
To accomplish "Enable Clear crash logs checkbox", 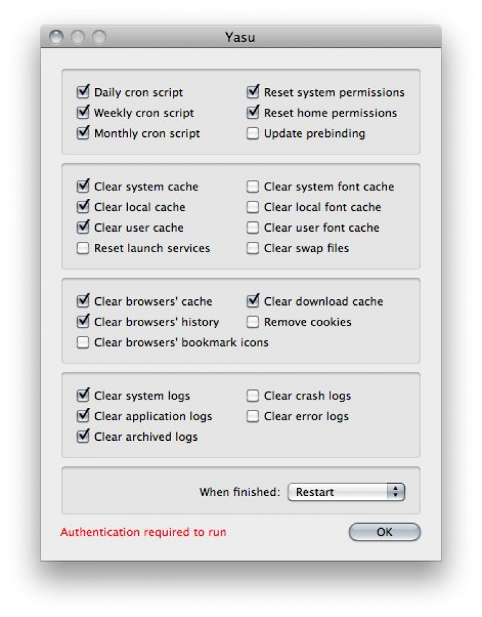I will click(x=253, y=396).
